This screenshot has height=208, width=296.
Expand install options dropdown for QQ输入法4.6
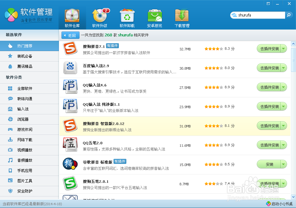click(x=284, y=87)
